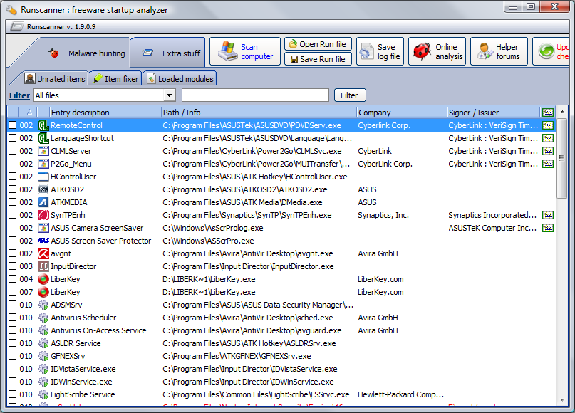The height and width of the screenshot is (413, 575).
Task: Click the LightScribe Service gear icon
Action: click(x=43, y=394)
